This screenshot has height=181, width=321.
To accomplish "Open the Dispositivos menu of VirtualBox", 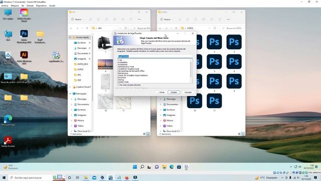I will (41, 6).
